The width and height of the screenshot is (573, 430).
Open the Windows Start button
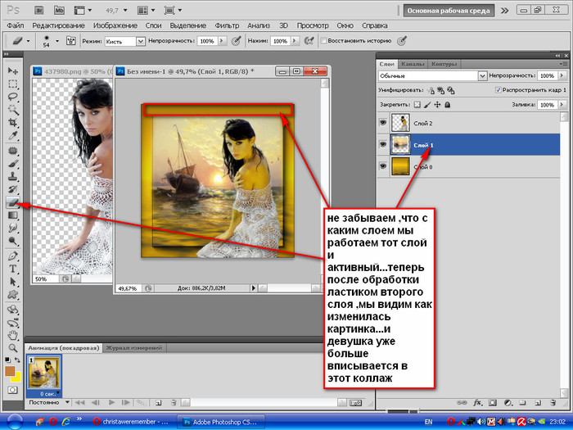pyautogui.click(x=15, y=422)
